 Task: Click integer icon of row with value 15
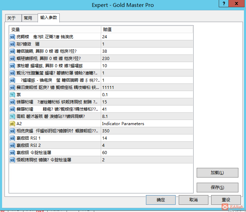click(12, 102)
